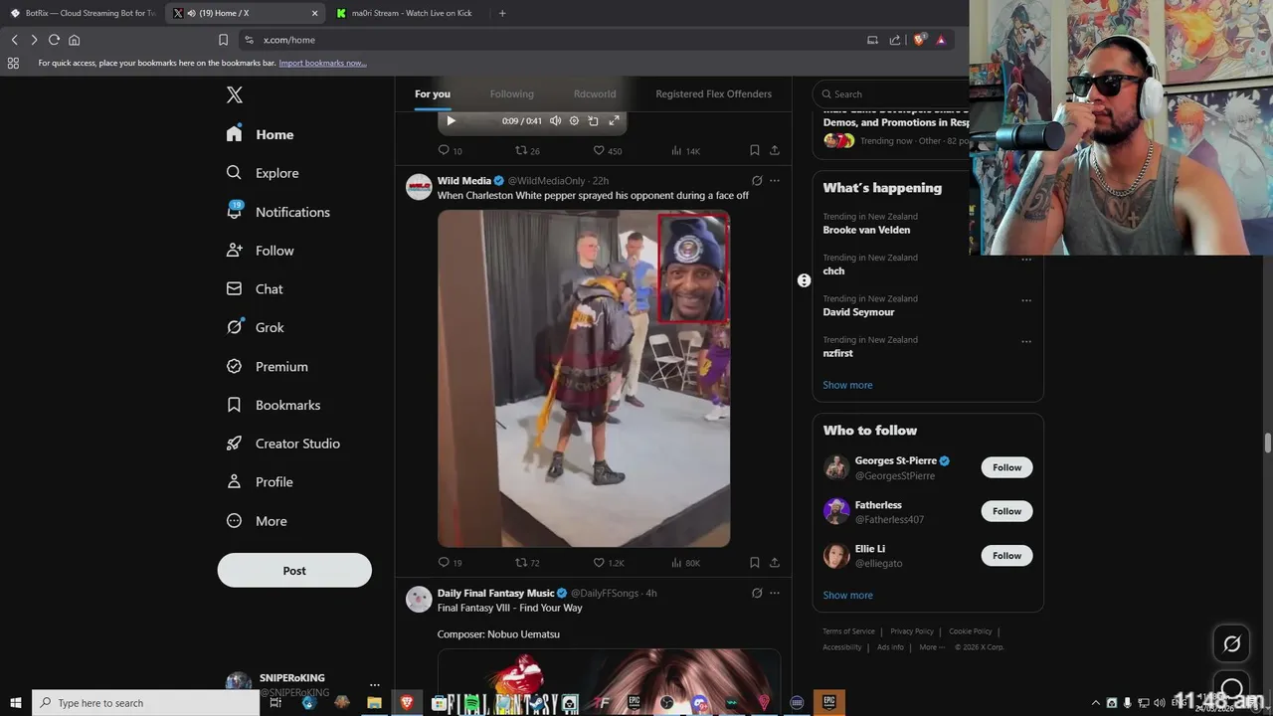Expand top video to fullscreen
Screen dimensions: 1273x716
(x=614, y=120)
